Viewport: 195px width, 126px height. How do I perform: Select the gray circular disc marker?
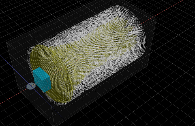tap(31, 86)
